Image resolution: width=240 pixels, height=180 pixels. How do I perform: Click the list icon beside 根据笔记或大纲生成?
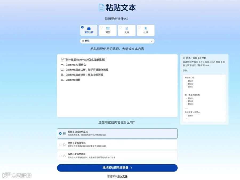coord(65,133)
